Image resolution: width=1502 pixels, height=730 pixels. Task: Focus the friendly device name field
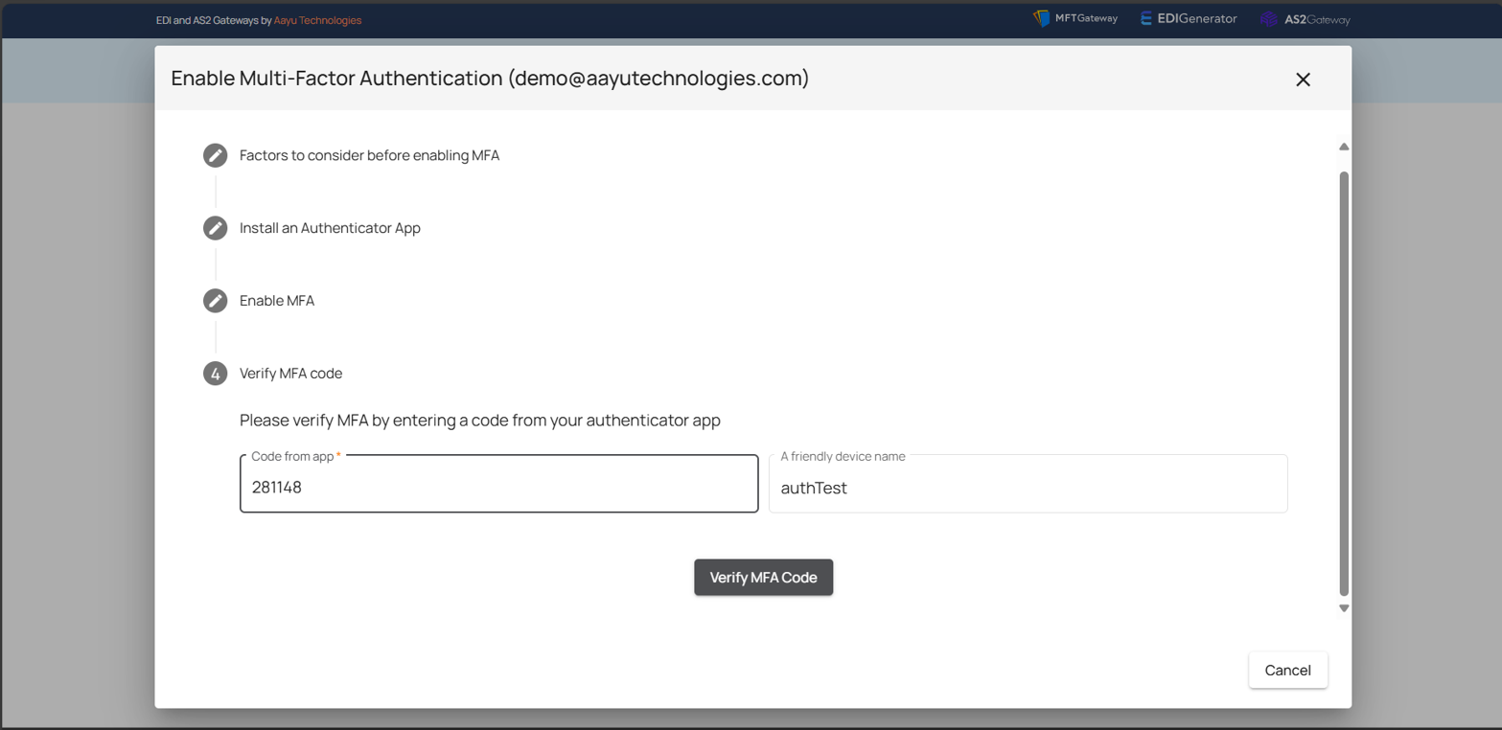(1028, 484)
